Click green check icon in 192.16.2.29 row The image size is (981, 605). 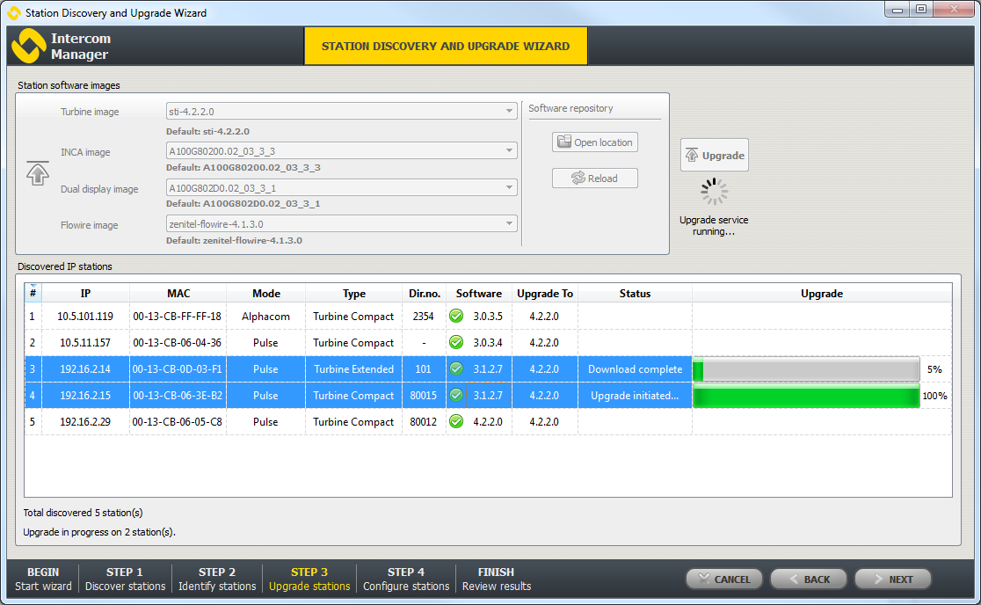click(x=456, y=422)
